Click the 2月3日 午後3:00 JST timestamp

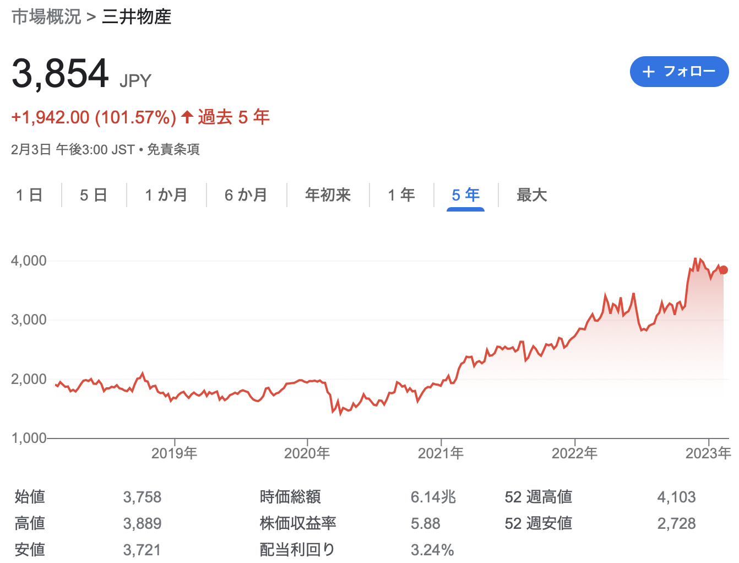[x=73, y=149]
